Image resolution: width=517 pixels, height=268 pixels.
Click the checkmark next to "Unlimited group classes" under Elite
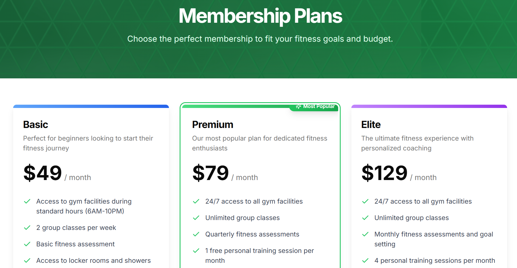pos(365,218)
